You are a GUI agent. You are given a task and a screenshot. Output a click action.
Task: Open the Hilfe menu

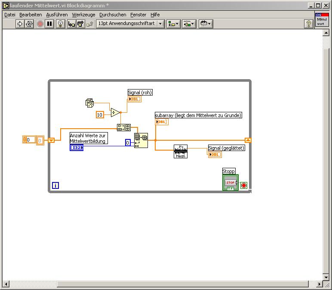155,15
